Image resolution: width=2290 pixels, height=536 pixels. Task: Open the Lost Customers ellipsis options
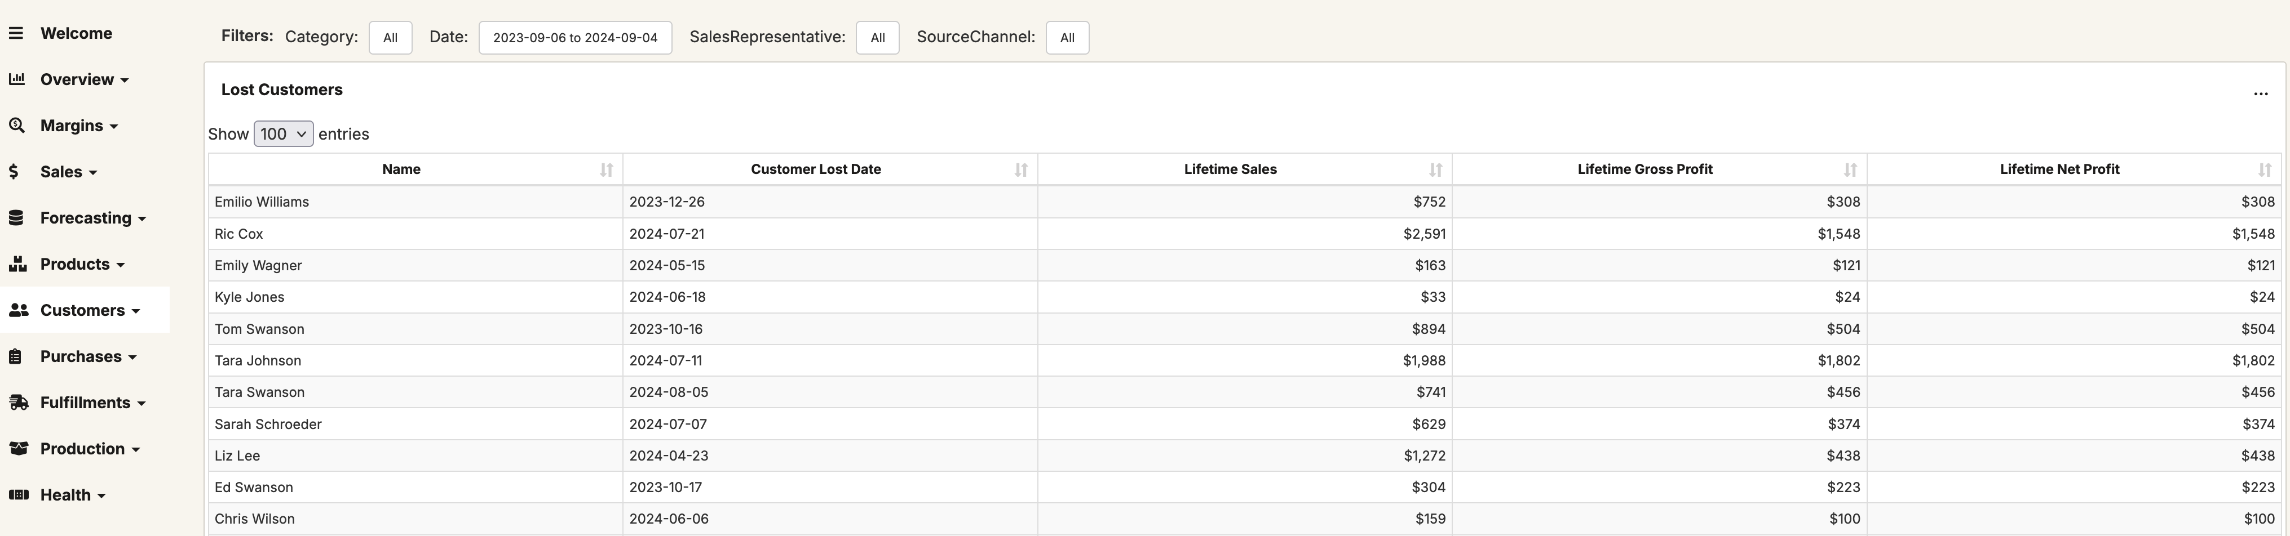(x=2260, y=93)
